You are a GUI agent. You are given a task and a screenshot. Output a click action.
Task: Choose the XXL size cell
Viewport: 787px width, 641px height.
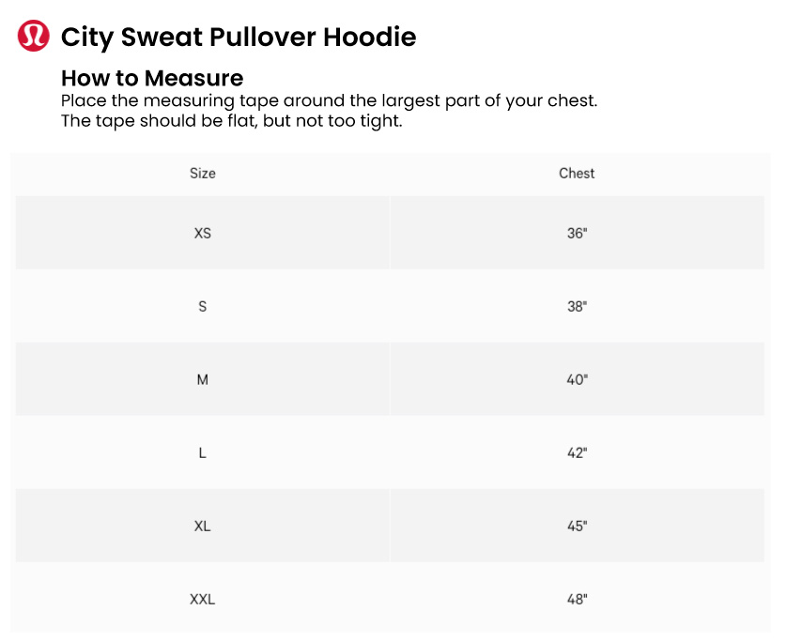click(203, 599)
